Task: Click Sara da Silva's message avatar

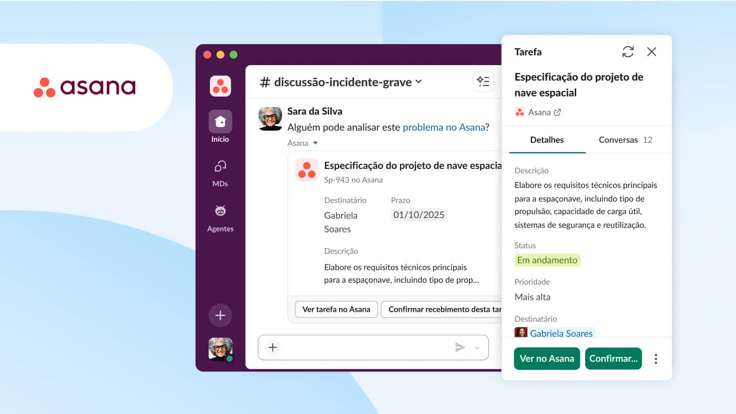Action: click(270, 119)
